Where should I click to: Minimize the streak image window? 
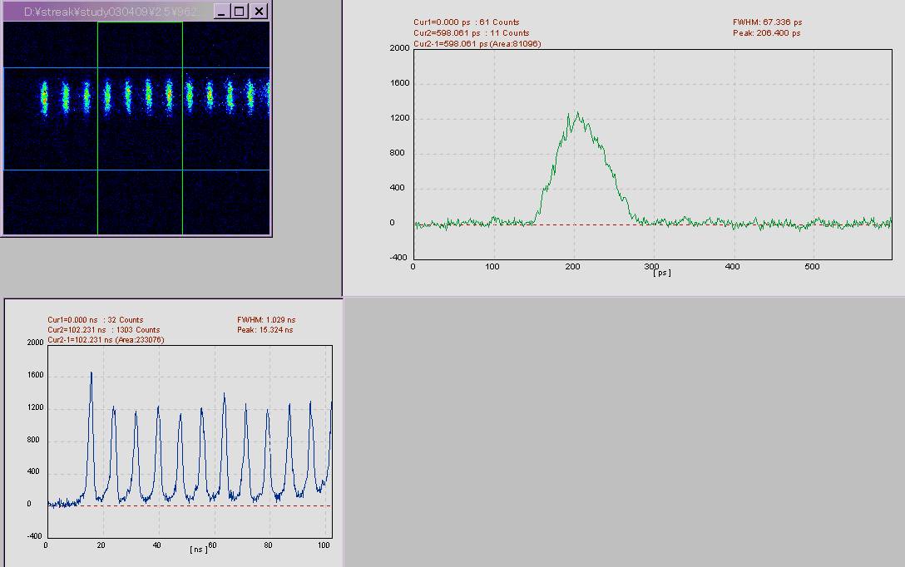point(221,11)
